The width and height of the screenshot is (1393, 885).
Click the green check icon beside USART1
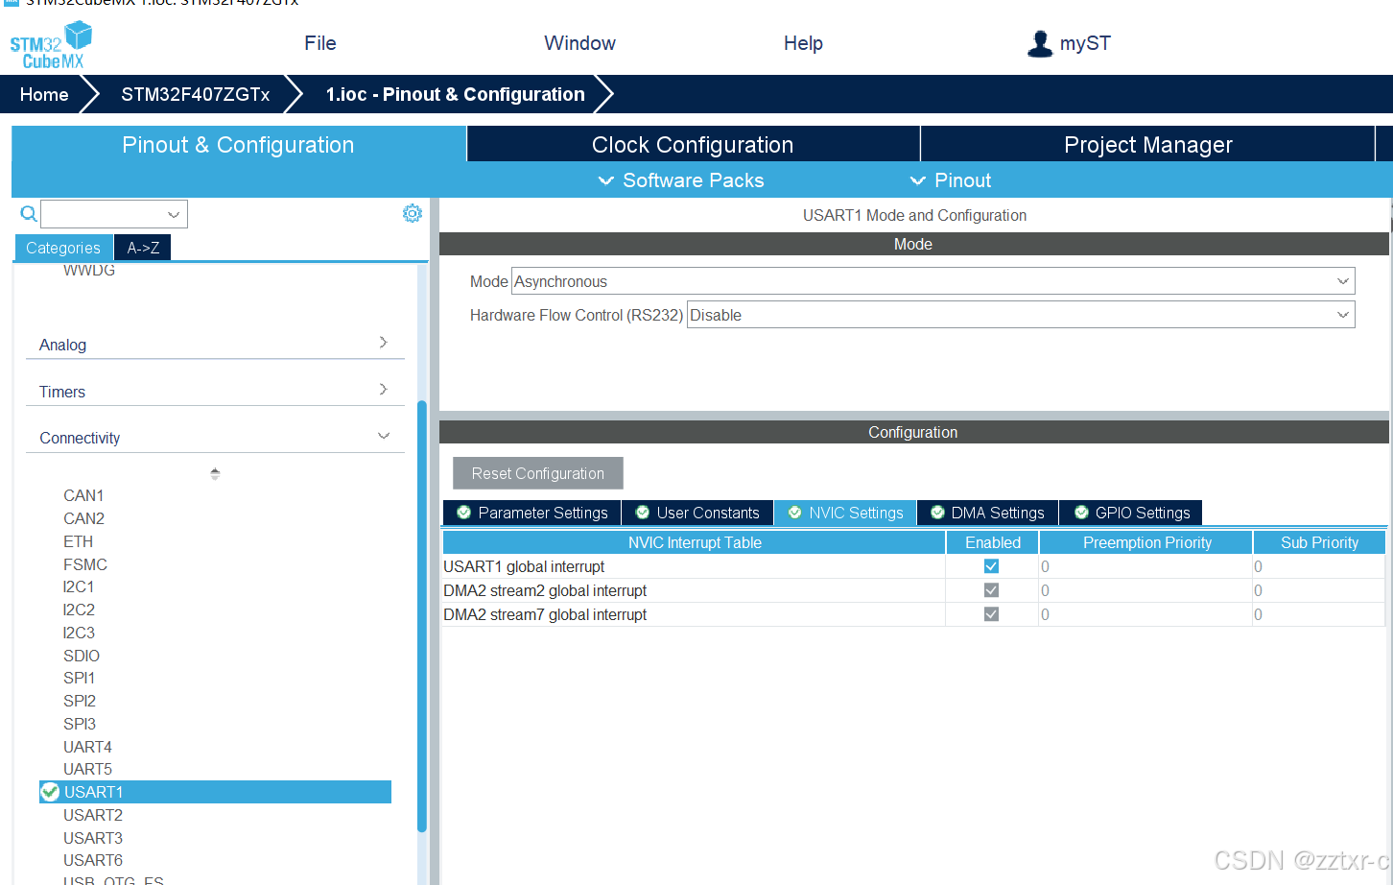[51, 792]
